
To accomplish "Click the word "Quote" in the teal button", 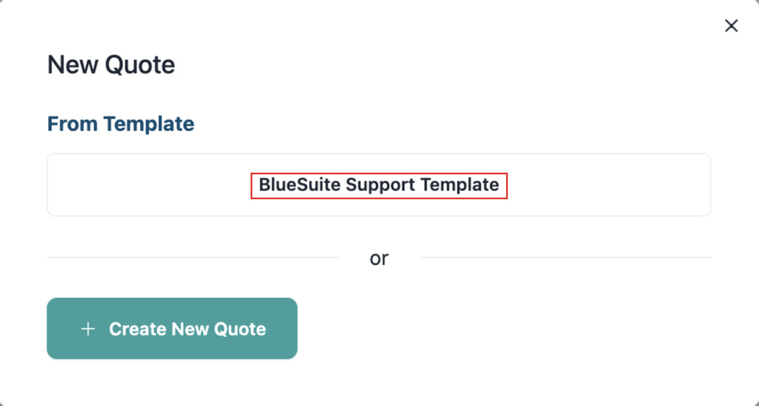I will [x=240, y=329].
